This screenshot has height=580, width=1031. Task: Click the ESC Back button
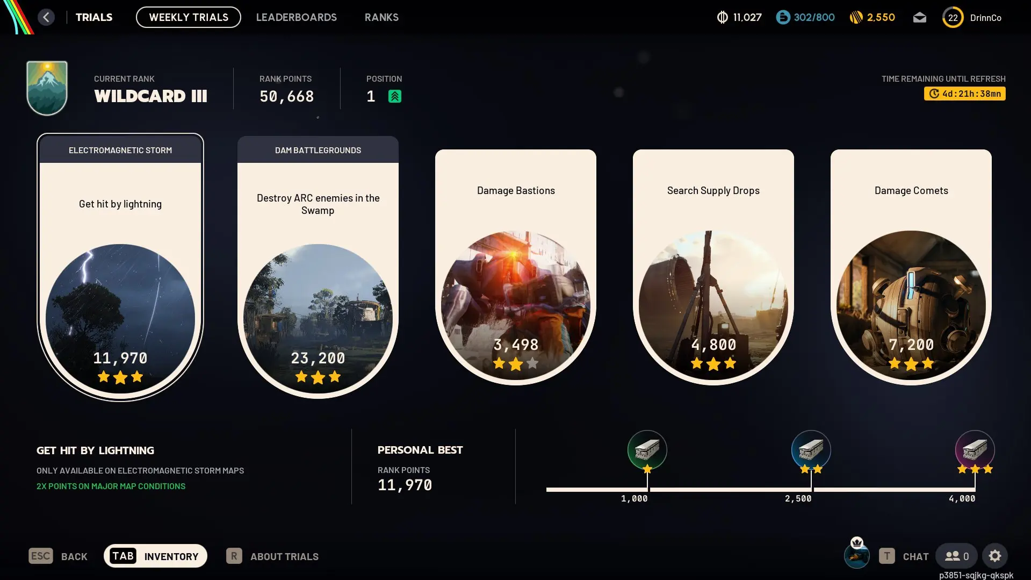[58, 556]
